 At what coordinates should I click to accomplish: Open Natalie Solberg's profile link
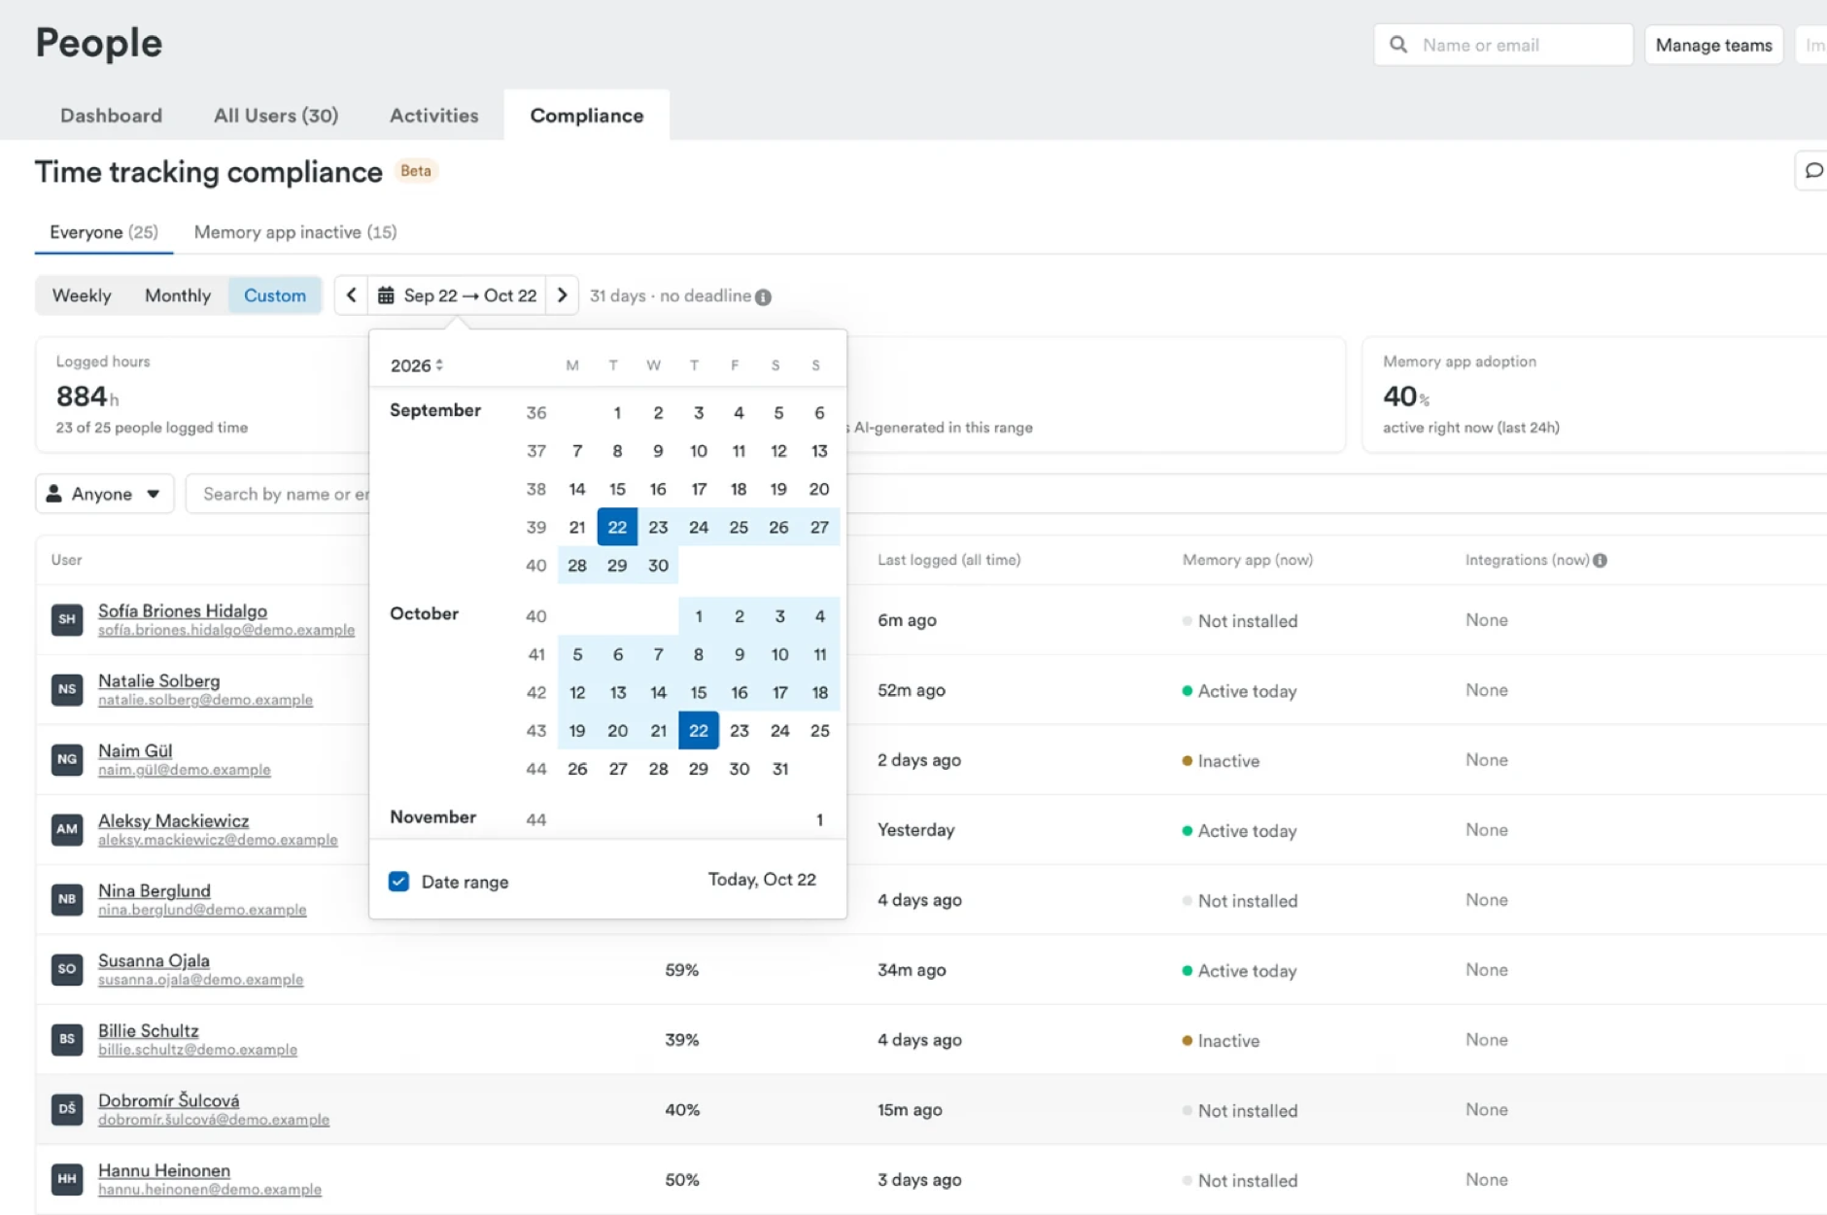coord(159,680)
